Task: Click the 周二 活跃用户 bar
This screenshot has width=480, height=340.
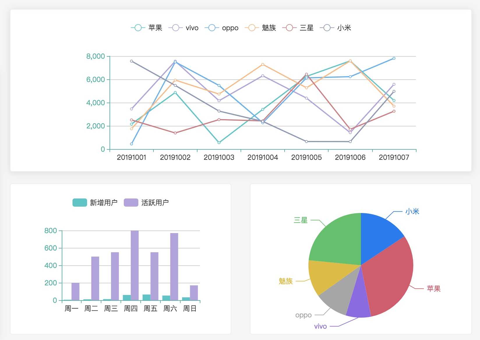Action: [95, 278]
